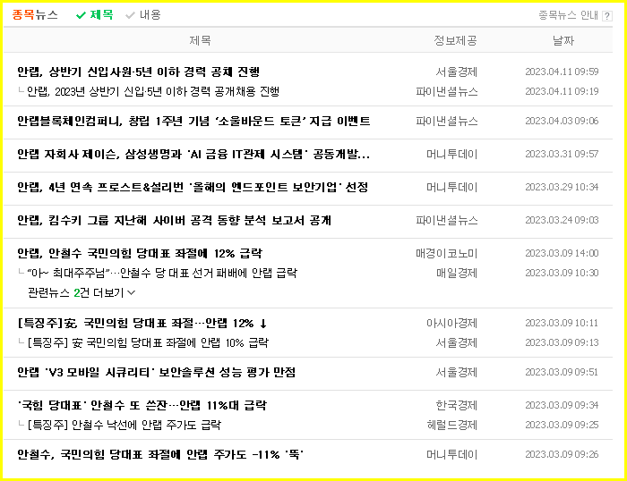
Task: Click source 헤럴드경제
Action: (x=451, y=425)
